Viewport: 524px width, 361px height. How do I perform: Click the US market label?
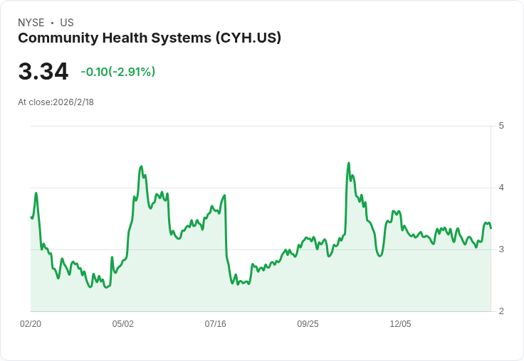[x=67, y=23]
